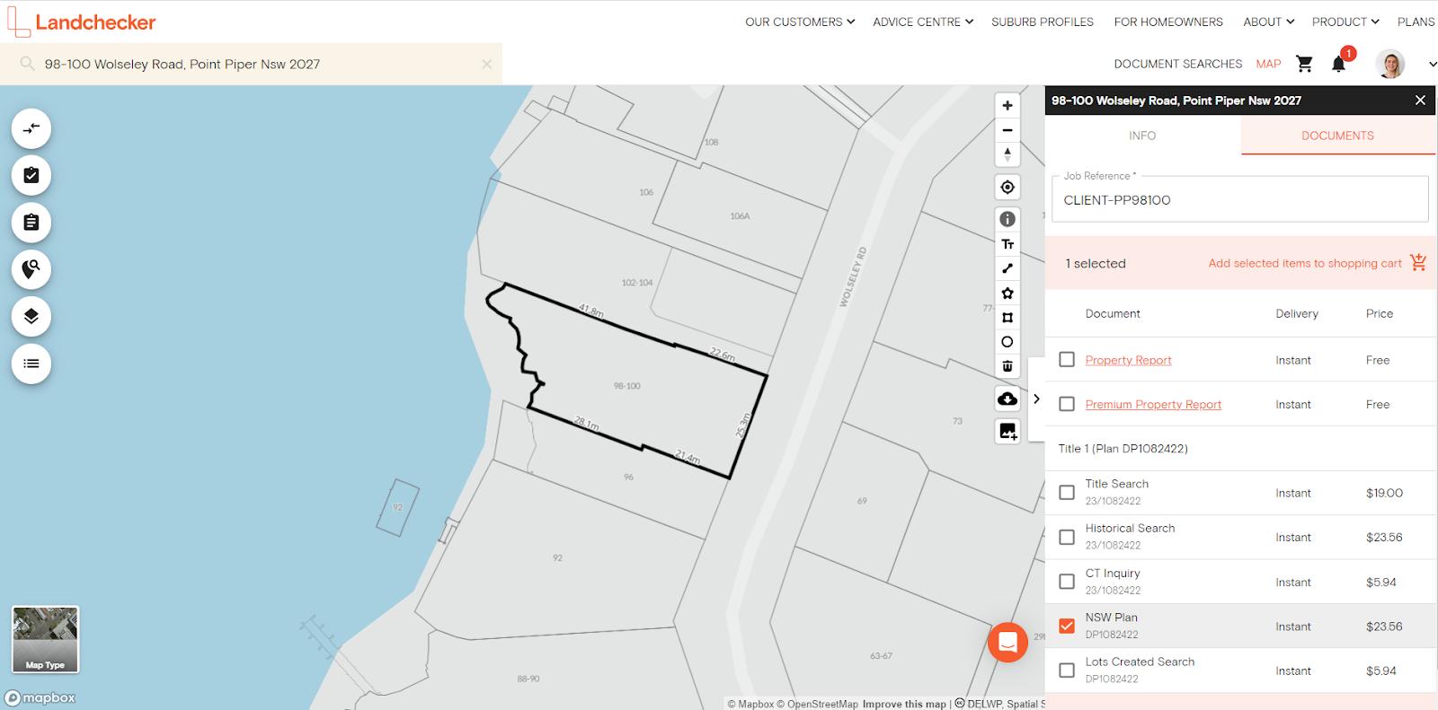This screenshot has width=1438, height=710.
Task: Open the list view sidebar icon
Action: [31, 364]
